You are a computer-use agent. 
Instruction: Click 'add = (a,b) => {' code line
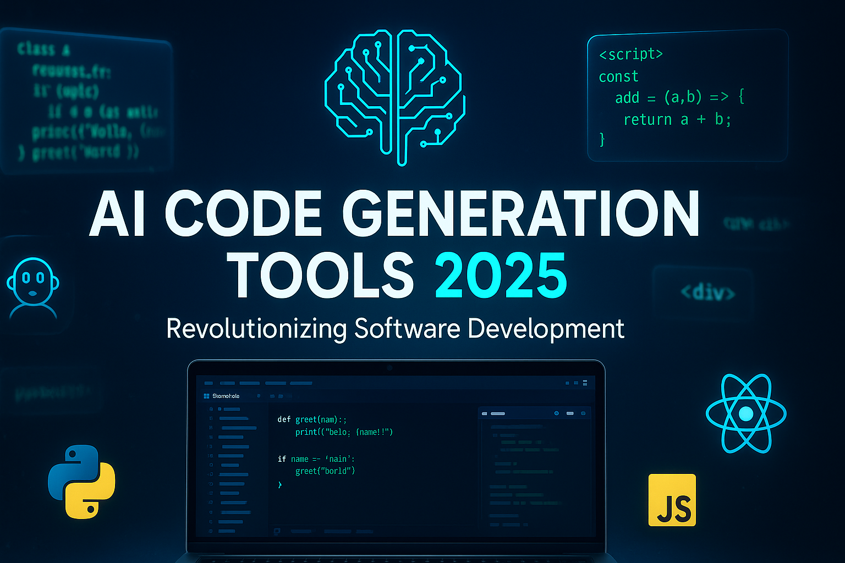(680, 97)
